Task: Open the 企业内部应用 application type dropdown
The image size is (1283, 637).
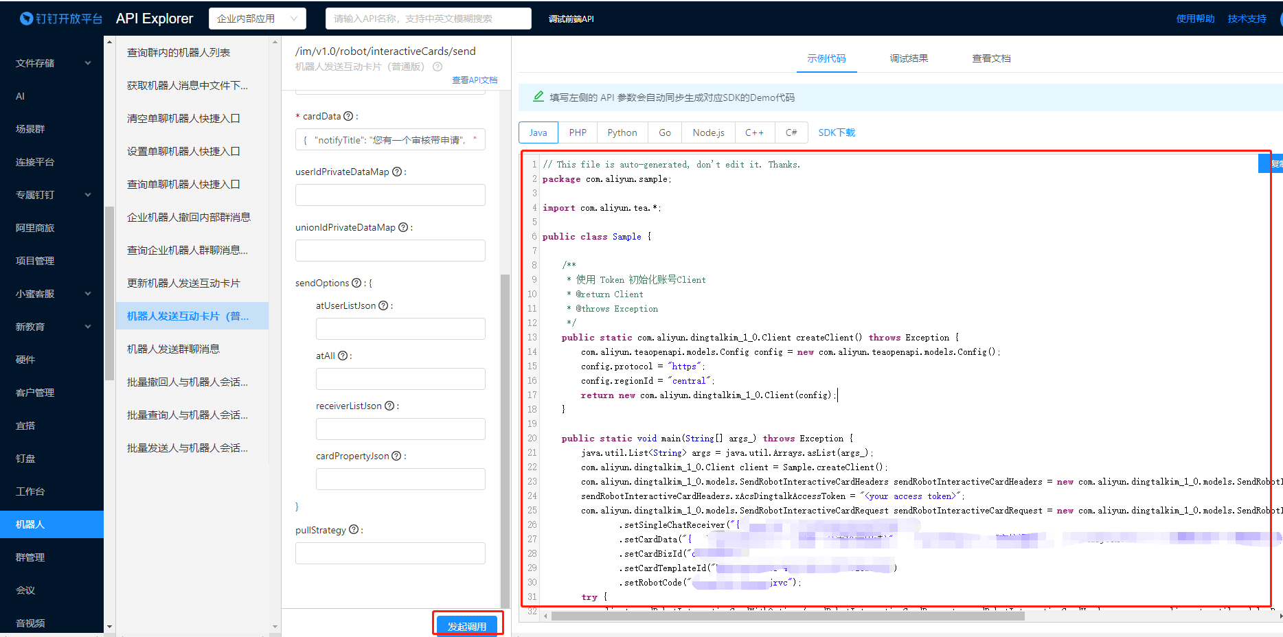Action: click(x=258, y=19)
